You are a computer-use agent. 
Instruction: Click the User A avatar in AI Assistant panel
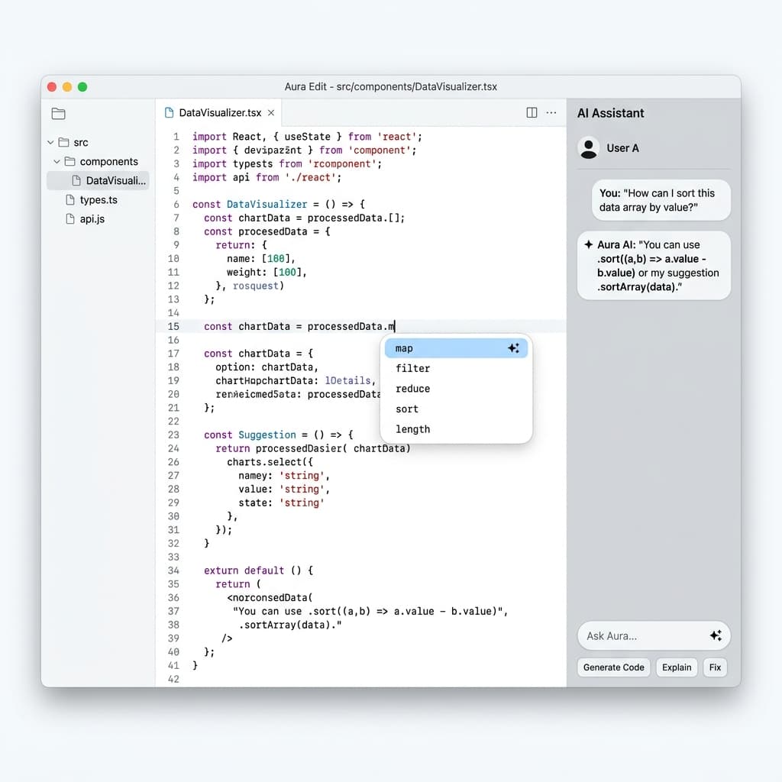589,148
